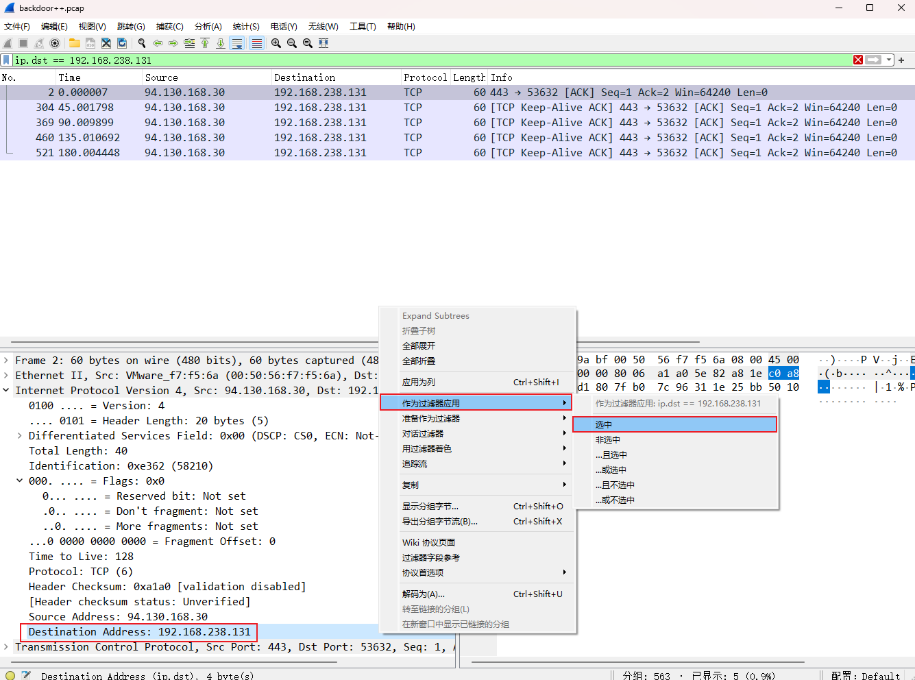Expand Transmission Control Protocol node
915x680 pixels.
coord(6,646)
